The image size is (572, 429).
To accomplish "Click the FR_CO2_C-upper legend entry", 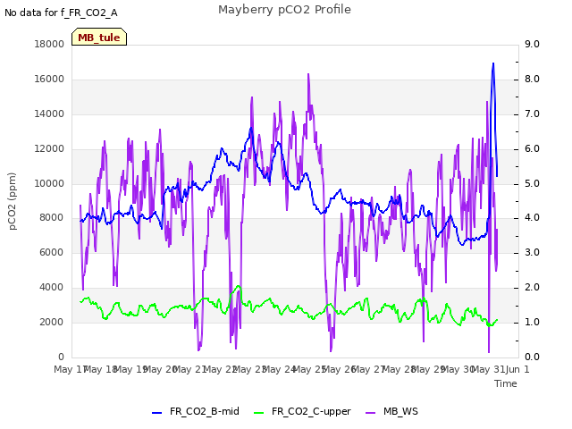I will click(x=302, y=411).
